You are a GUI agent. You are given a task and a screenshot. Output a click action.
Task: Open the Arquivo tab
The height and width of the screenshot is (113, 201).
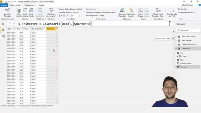(x=4, y=5)
